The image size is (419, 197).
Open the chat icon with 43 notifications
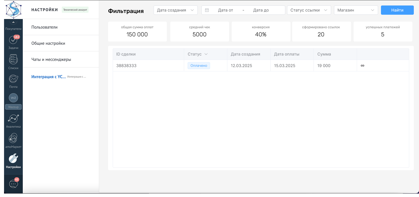pyautogui.click(x=13, y=183)
